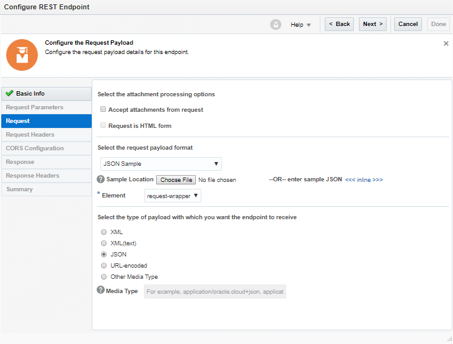Click the Next button
Screen dimensions: 453x344
pos(372,24)
